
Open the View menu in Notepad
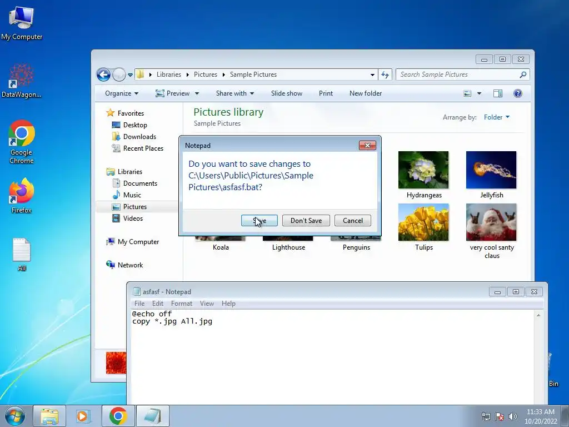(x=207, y=304)
